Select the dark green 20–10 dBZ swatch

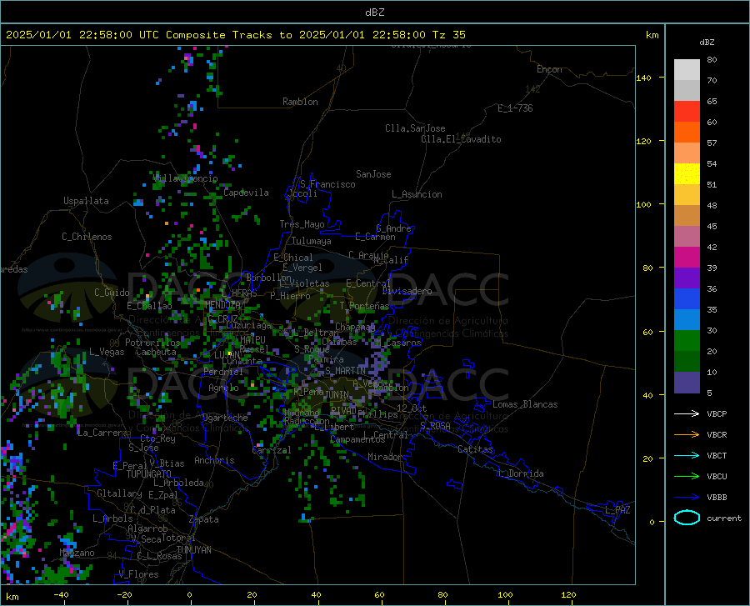point(687,362)
